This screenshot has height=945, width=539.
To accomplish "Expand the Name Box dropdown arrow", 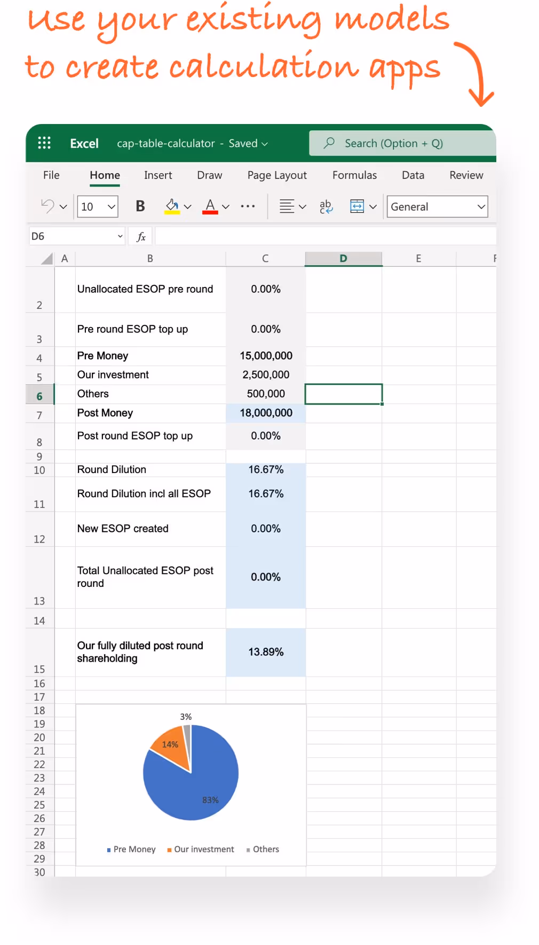I will coord(120,236).
